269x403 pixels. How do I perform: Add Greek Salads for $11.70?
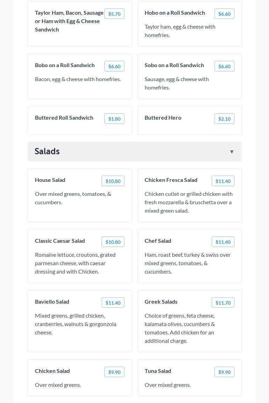[223, 303]
